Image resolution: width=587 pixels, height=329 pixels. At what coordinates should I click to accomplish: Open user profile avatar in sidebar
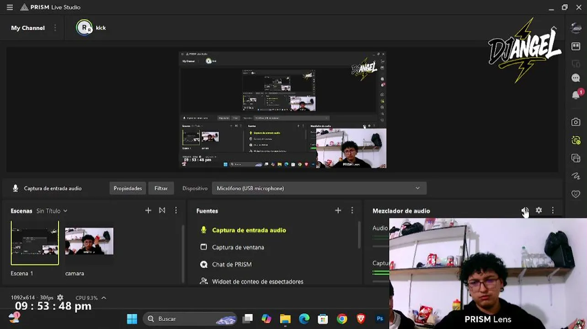(x=576, y=28)
